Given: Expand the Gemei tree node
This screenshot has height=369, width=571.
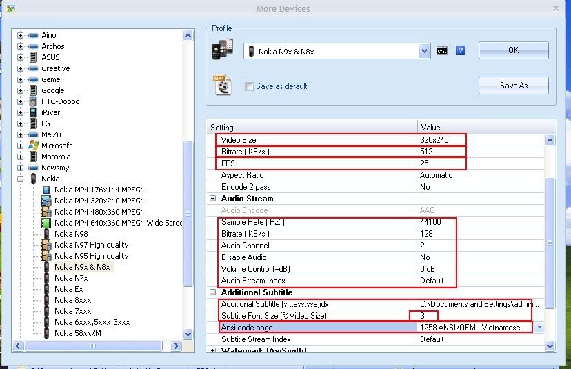Looking at the screenshot, I should [x=21, y=79].
